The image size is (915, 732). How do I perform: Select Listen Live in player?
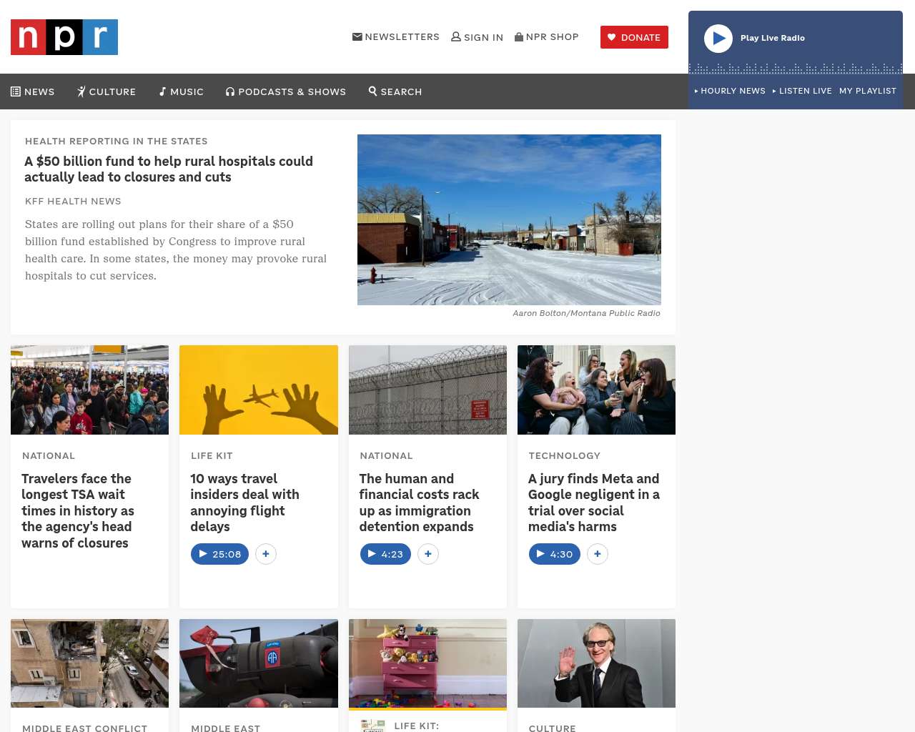tap(802, 91)
